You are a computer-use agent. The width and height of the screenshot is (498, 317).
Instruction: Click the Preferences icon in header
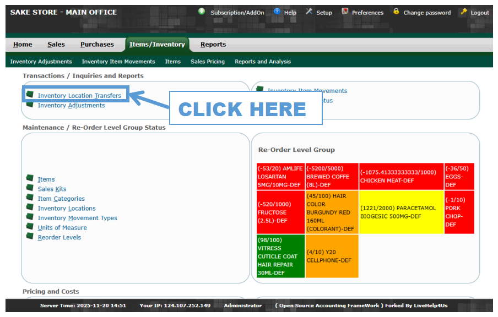tap(345, 12)
